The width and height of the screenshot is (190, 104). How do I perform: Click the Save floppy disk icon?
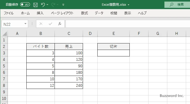click(35, 5)
